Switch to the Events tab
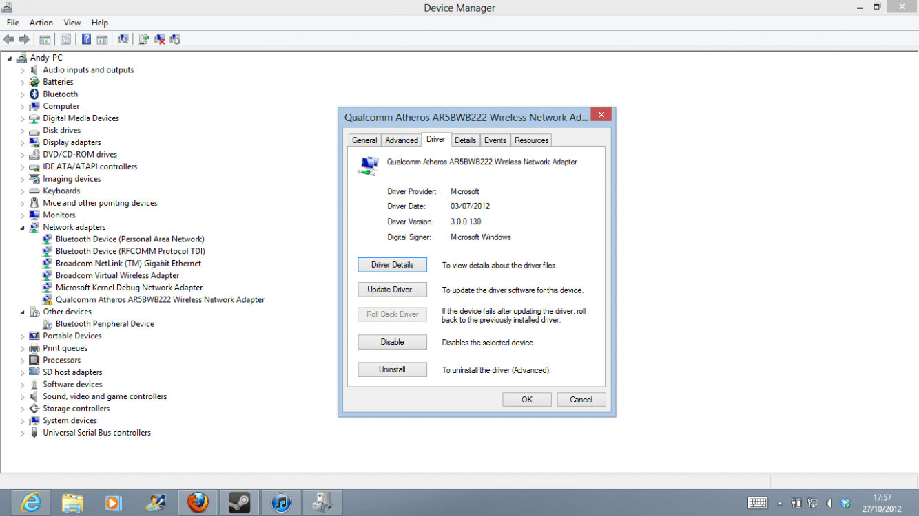Screen dimensions: 919x516 495,140
